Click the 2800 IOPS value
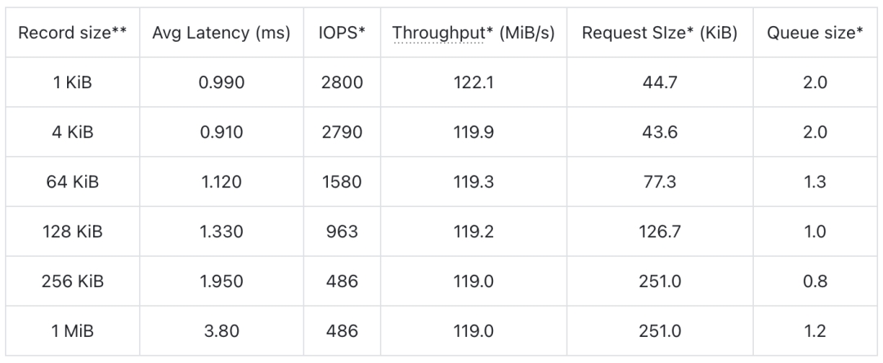This screenshot has width=883, height=363. (x=342, y=83)
